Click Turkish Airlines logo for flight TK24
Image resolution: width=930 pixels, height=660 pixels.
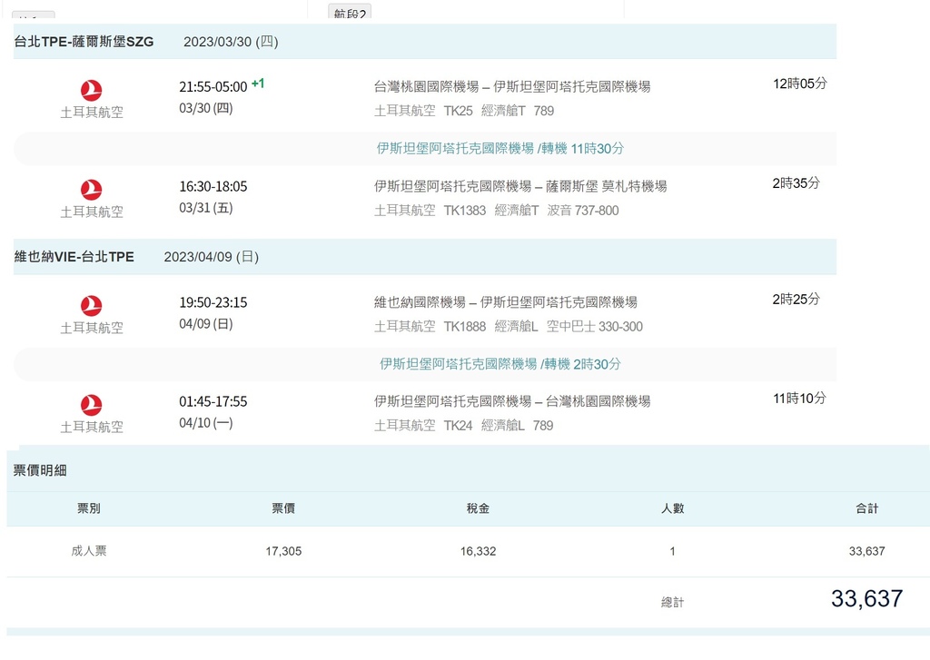[92, 405]
